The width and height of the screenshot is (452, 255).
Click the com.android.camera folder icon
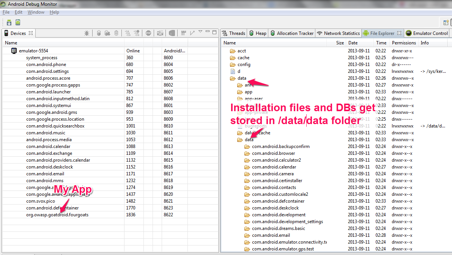pyautogui.click(x=247, y=174)
